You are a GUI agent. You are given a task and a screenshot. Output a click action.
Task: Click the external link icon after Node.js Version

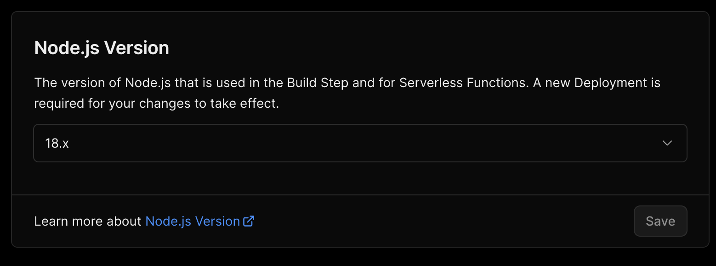click(249, 221)
